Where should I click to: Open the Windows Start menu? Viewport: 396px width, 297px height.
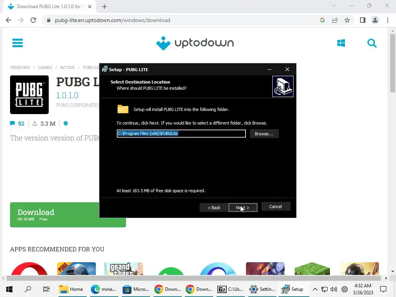9,289
